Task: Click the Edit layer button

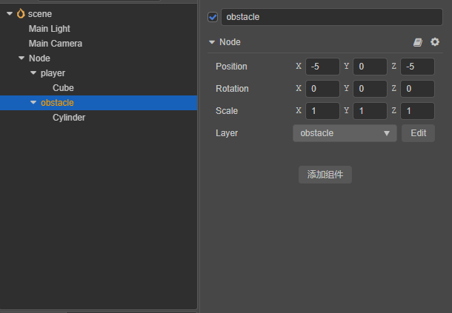Action: pos(418,133)
